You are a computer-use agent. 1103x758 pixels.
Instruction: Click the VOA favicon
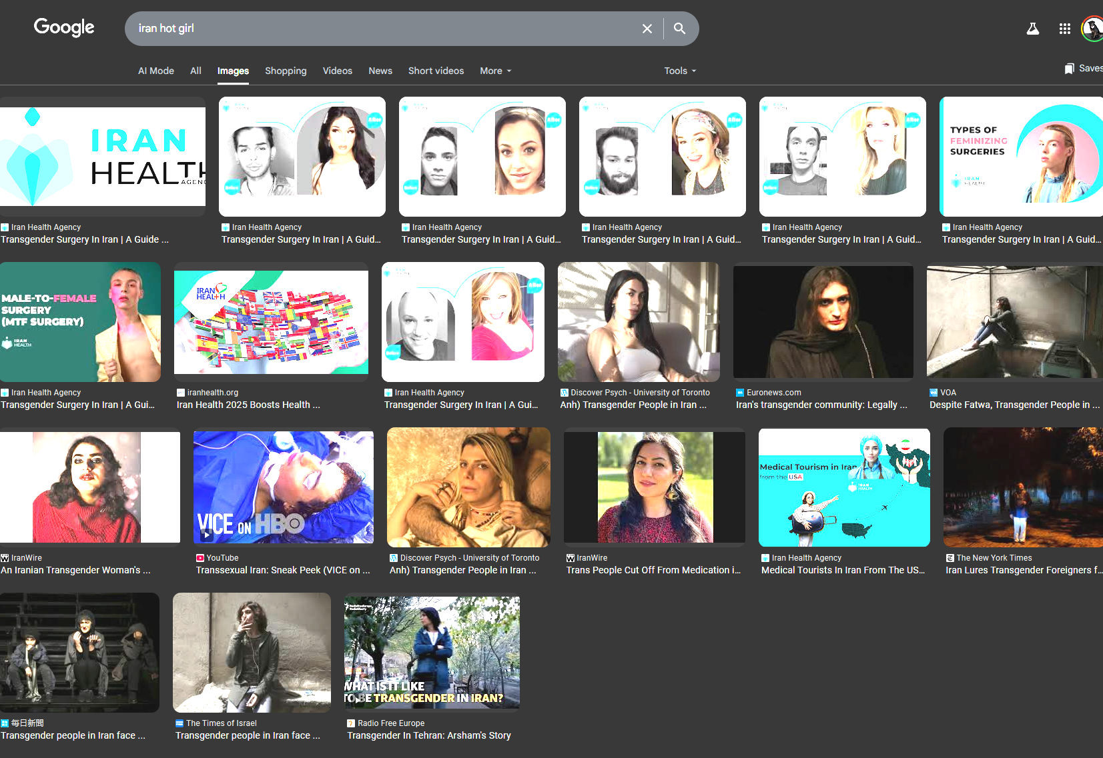(934, 393)
